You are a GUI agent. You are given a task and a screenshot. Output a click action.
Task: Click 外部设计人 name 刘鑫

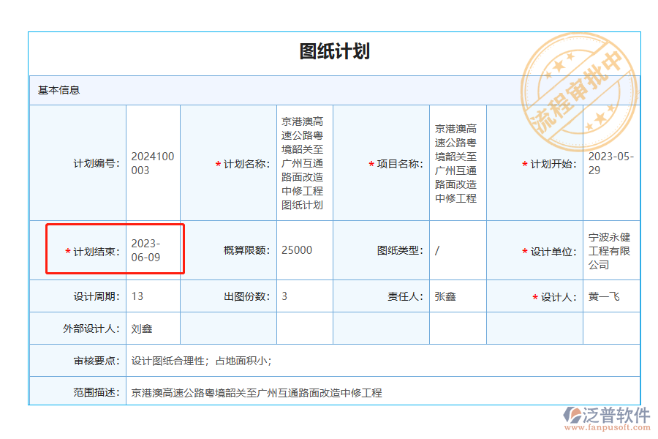click(140, 328)
